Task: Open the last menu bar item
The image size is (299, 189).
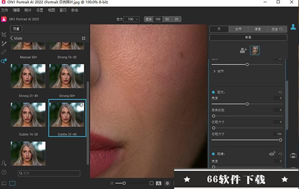Action: (x=75, y=10)
